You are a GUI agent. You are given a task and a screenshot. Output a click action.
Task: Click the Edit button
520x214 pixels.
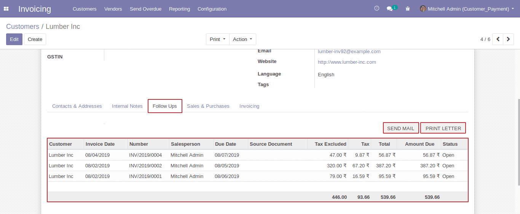(14, 39)
